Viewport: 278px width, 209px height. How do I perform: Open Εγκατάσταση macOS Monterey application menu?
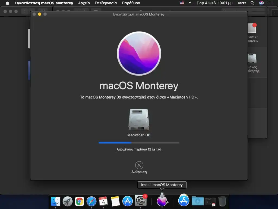pyautogui.click(x=44, y=3)
